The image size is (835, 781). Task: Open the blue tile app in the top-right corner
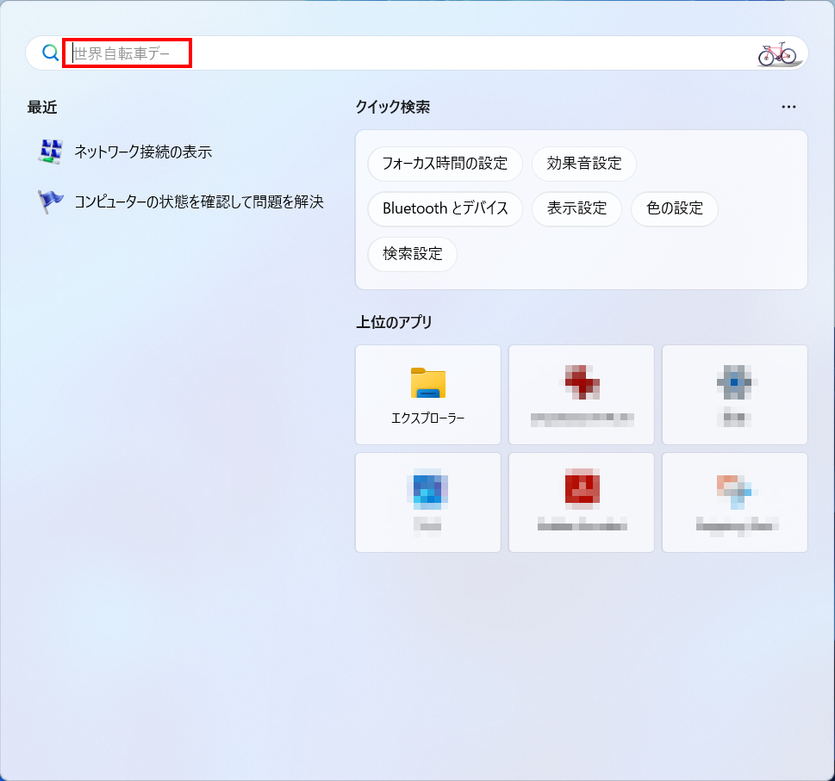click(x=734, y=394)
